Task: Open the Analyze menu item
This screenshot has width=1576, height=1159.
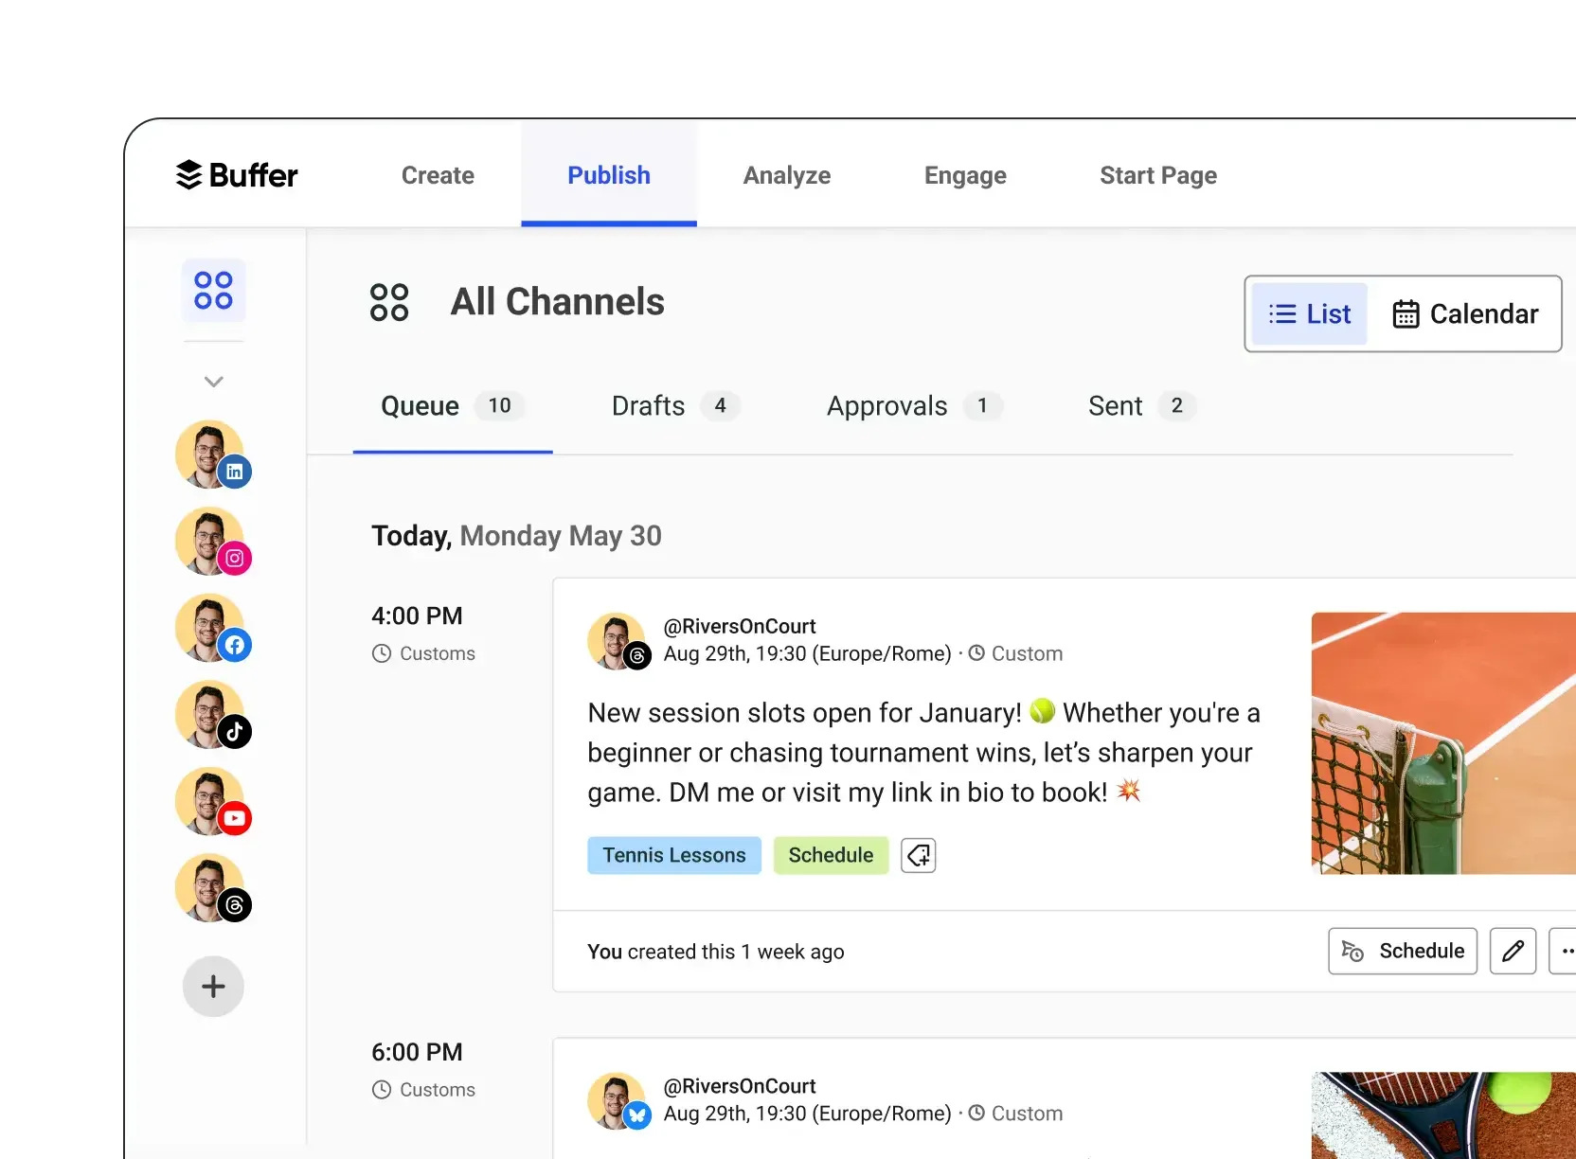Action: [786, 175]
